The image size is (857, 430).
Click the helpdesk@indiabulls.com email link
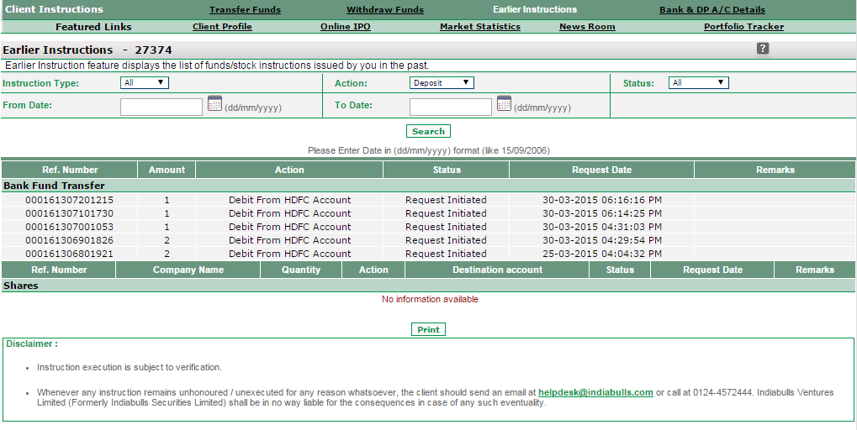coord(595,392)
